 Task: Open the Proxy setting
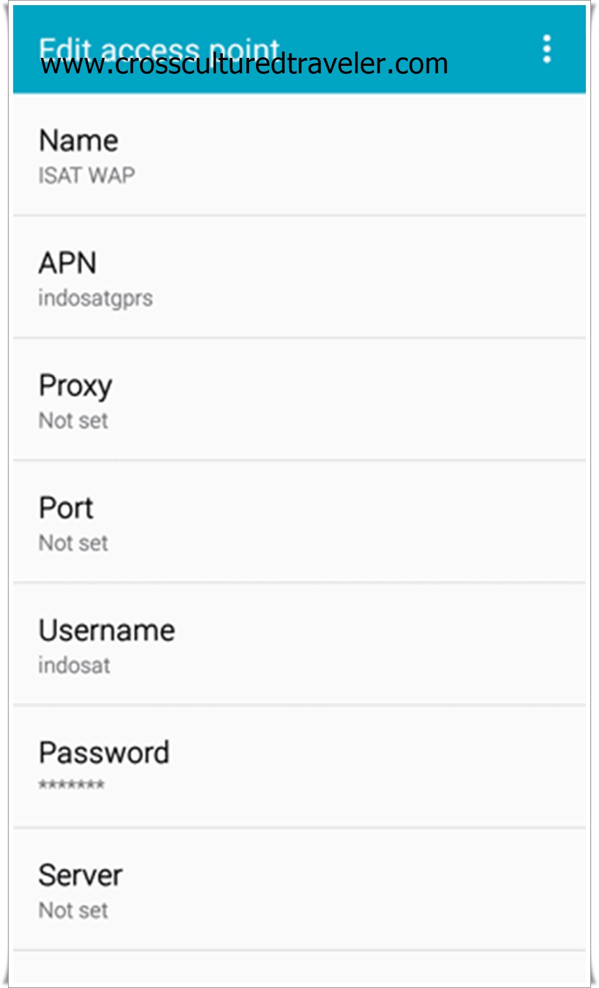click(299, 400)
